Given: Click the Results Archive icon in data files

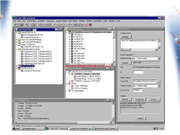Looking at the screenshot, I should tap(19, 68).
